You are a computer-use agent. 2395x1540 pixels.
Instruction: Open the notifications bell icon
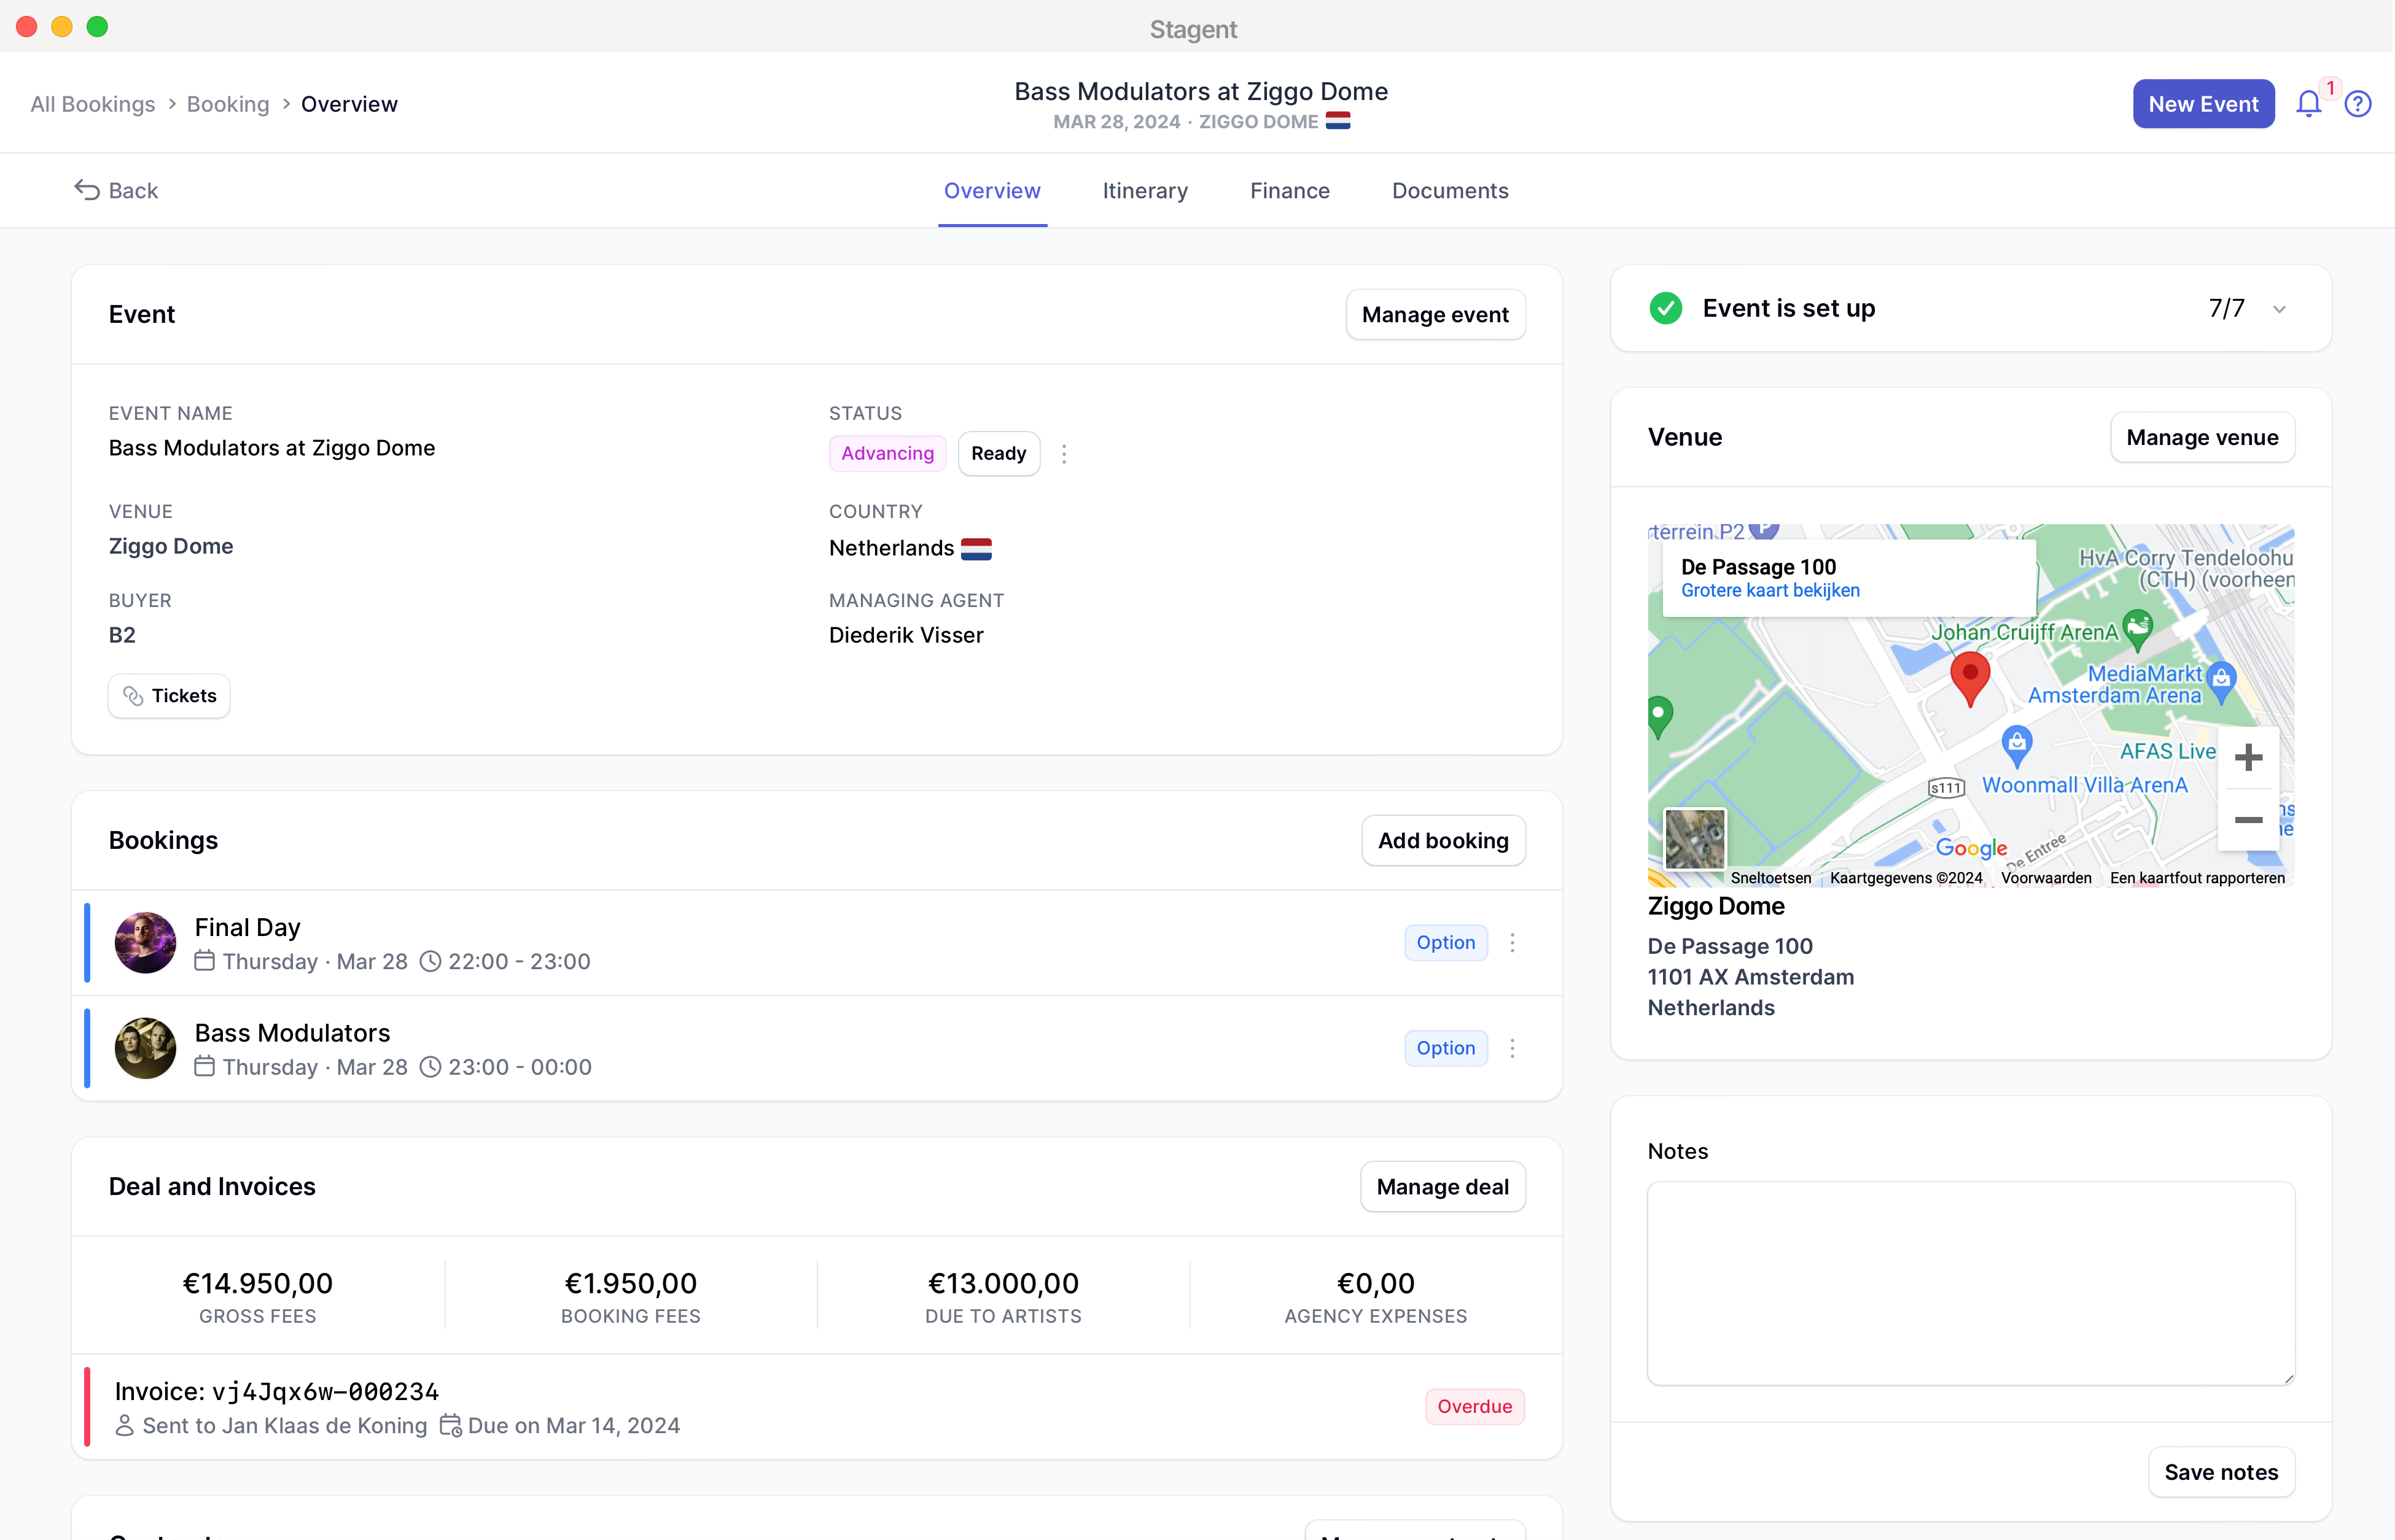pos(2308,104)
